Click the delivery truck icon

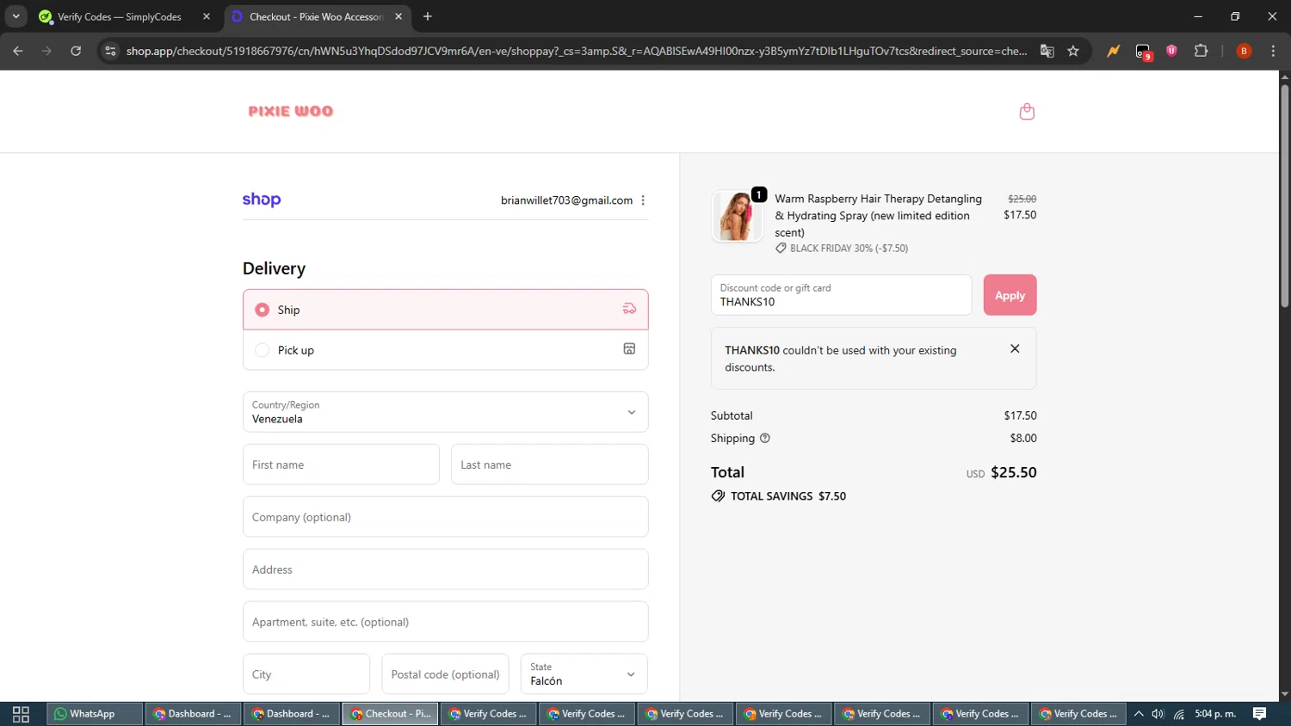[629, 309]
